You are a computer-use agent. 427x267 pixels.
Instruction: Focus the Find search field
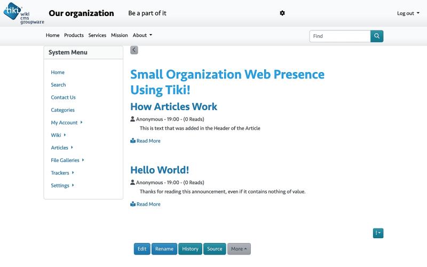click(340, 36)
